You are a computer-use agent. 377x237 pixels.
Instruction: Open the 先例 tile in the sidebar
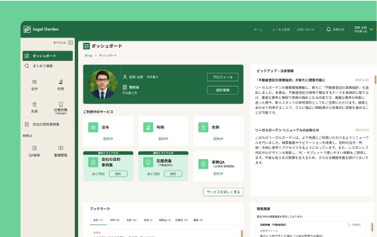(x=34, y=107)
